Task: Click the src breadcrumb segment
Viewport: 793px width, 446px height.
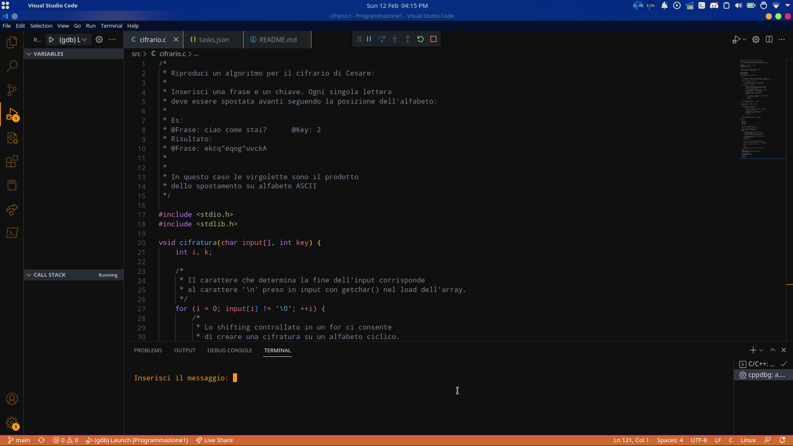Action: pos(136,54)
